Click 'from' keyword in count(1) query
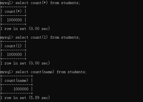The width and height of the screenshot is (143, 102). coord(55,37)
